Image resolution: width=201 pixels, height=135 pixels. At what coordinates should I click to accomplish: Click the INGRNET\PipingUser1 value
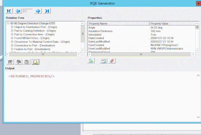tap(164, 45)
